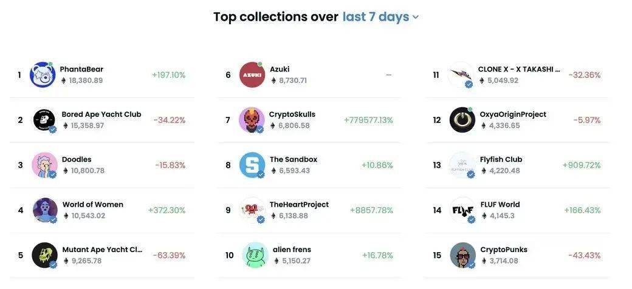This screenshot has width=632, height=289.
Task: Select the 'alien frens' collection title
Action: point(292,249)
